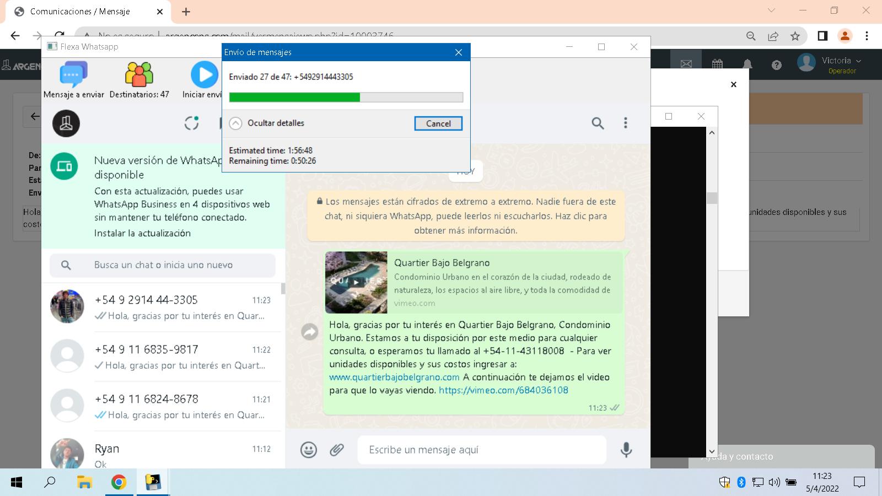Click the taskbar clock showing 11:23
This screenshot has height=496, width=882.
[x=822, y=482]
